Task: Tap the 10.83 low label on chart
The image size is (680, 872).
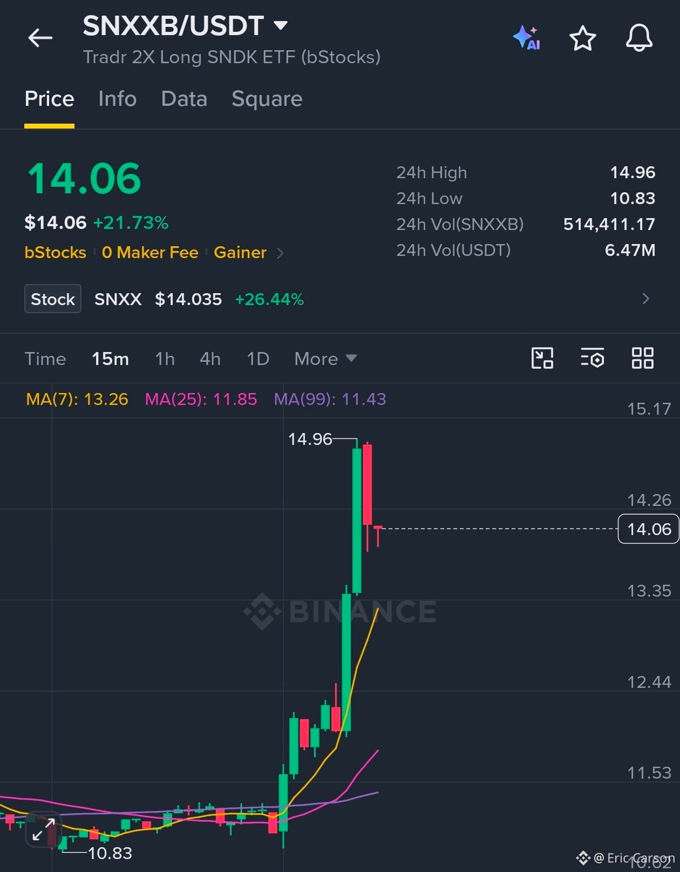Action: coord(110,853)
